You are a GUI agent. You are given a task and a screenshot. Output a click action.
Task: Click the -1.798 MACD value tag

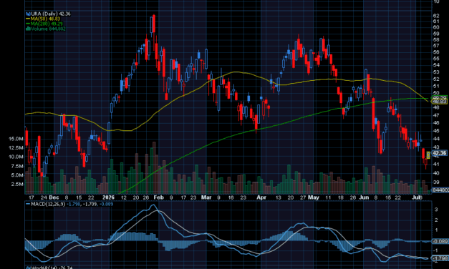click(439, 258)
